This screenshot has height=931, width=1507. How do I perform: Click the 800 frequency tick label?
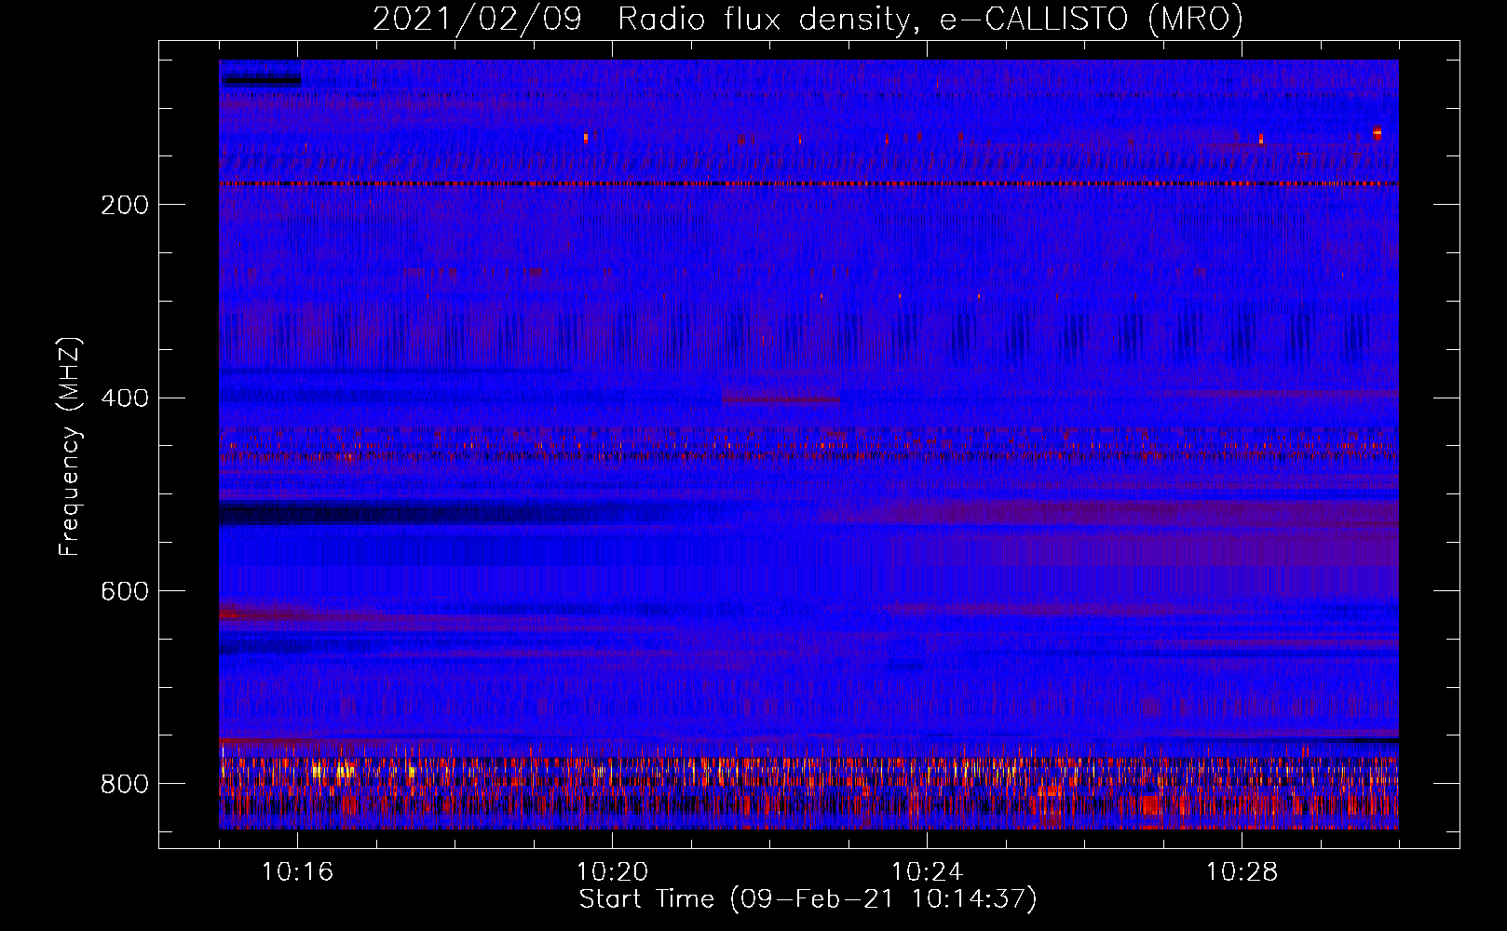pos(125,785)
